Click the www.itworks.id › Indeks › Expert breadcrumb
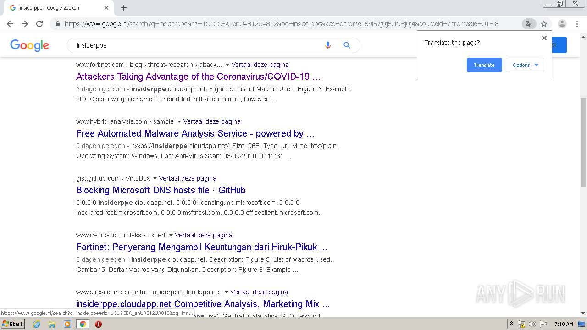Viewport: 587px width, 330px height. point(121,235)
